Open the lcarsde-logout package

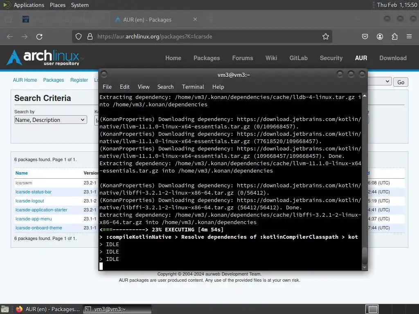(29, 201)
